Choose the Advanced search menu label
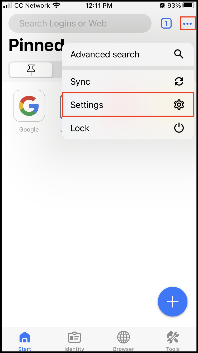198x353 pixels. [105, 54]
